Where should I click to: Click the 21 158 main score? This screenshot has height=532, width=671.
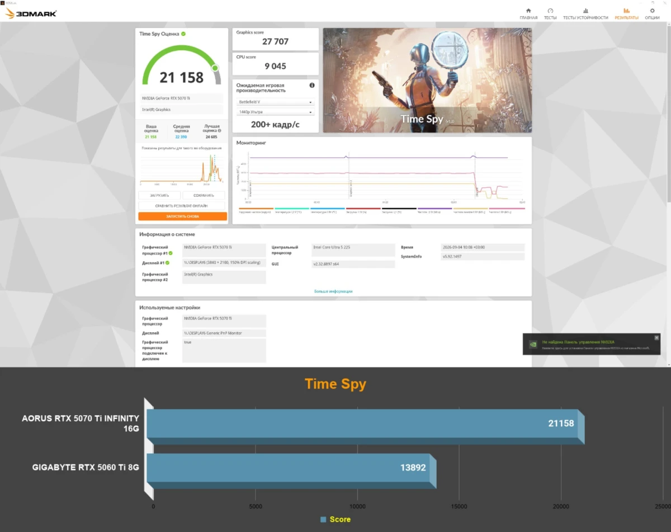(x=181, y=77)
